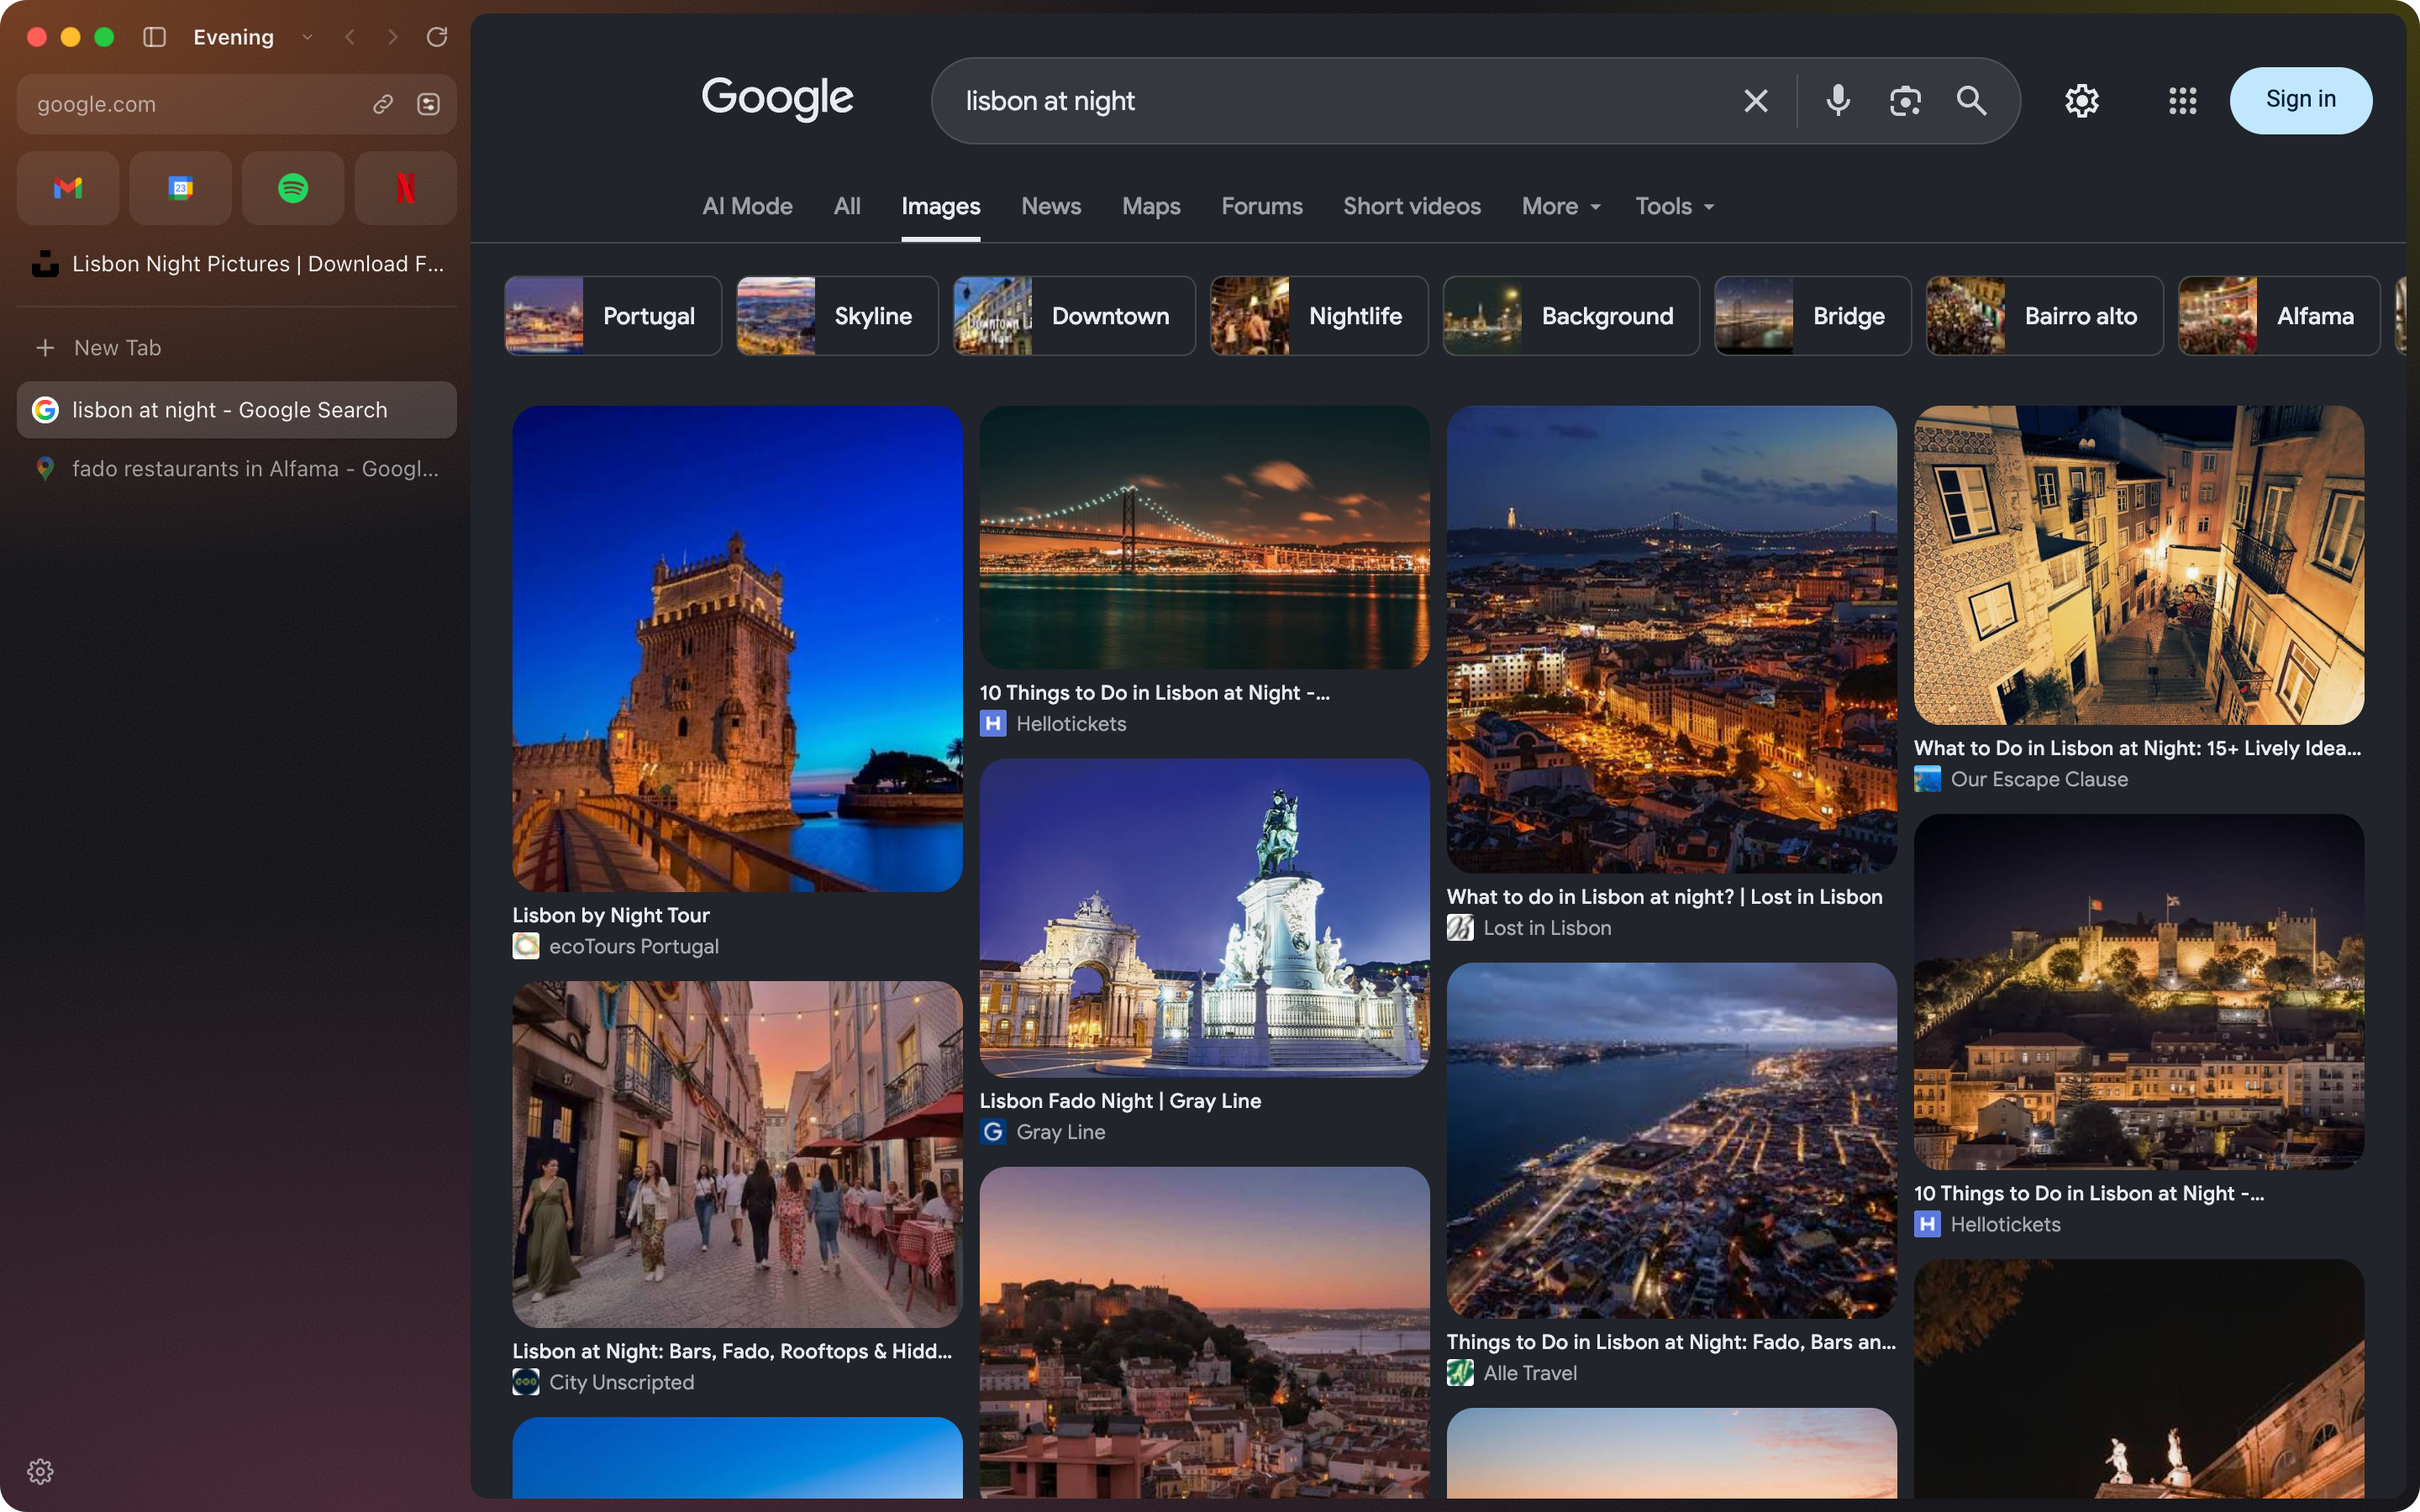Click the Sign in button

pyautogui.click(x=2301, y=100)
